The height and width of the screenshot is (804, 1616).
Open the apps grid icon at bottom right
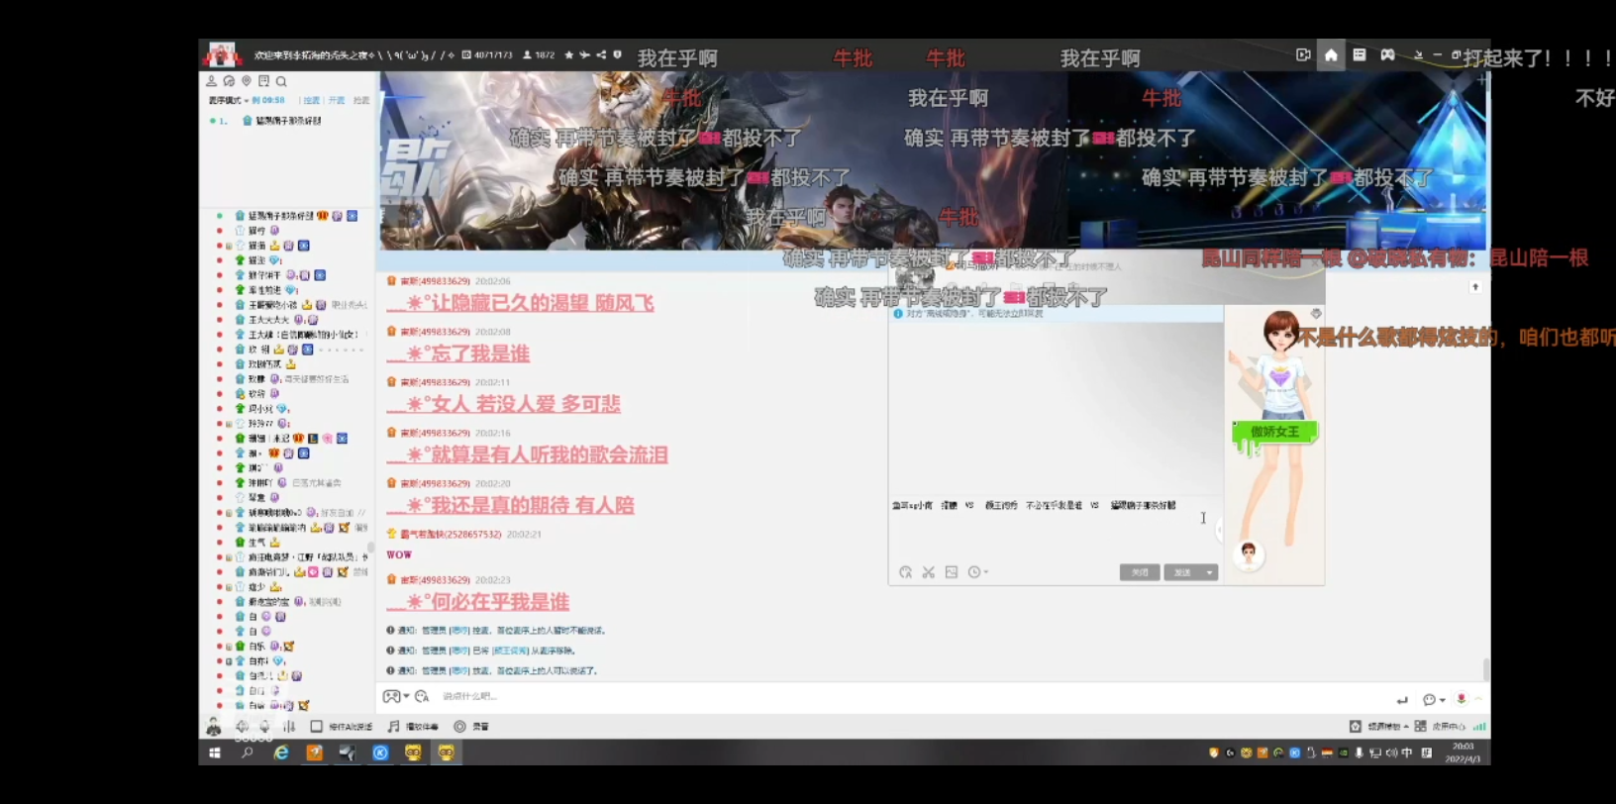tap(1420, 726)
